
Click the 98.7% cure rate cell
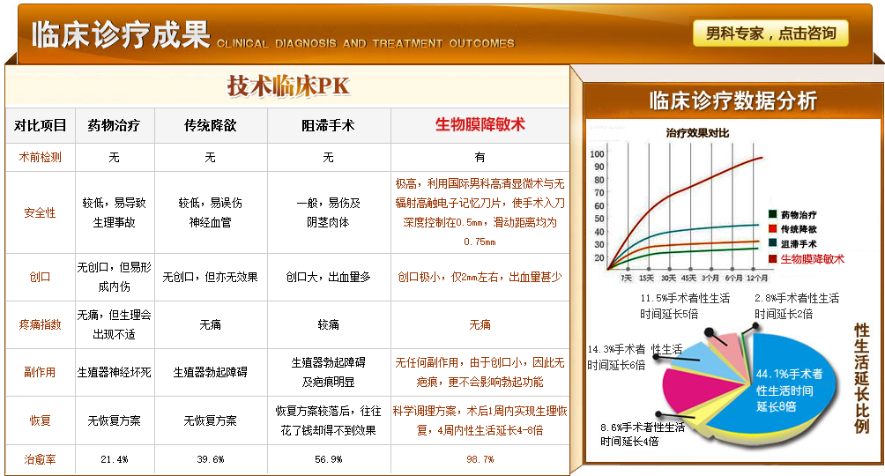click(480, 459)
